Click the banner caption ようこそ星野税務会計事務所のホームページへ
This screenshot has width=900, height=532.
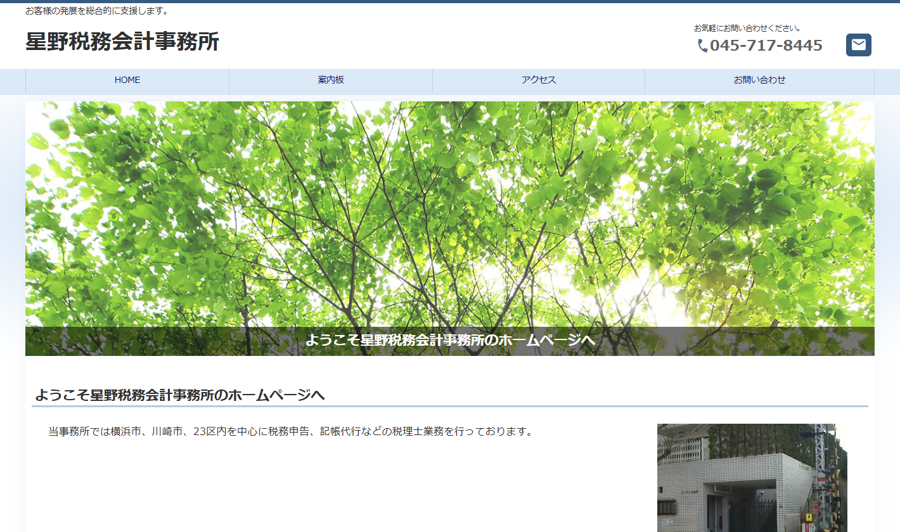coord(450,339)
